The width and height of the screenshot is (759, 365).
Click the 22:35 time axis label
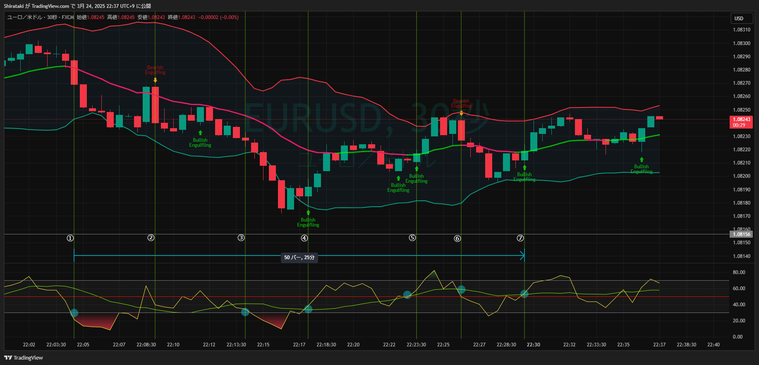point(623,345)
